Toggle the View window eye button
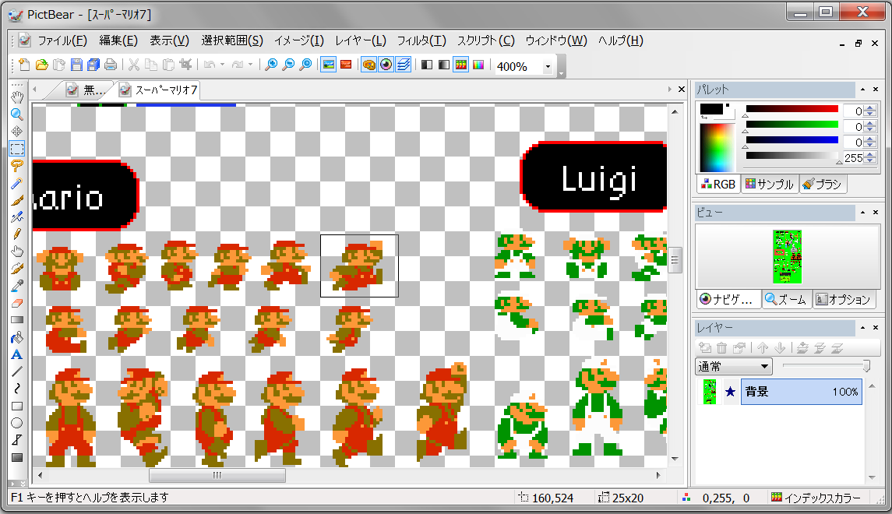 386,65
